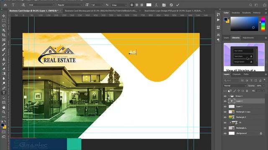The width and height of the screenshot is (268, 150).
Task: Select the Path Selection tool
Action: pyautogui.click(x=4, y=98)
